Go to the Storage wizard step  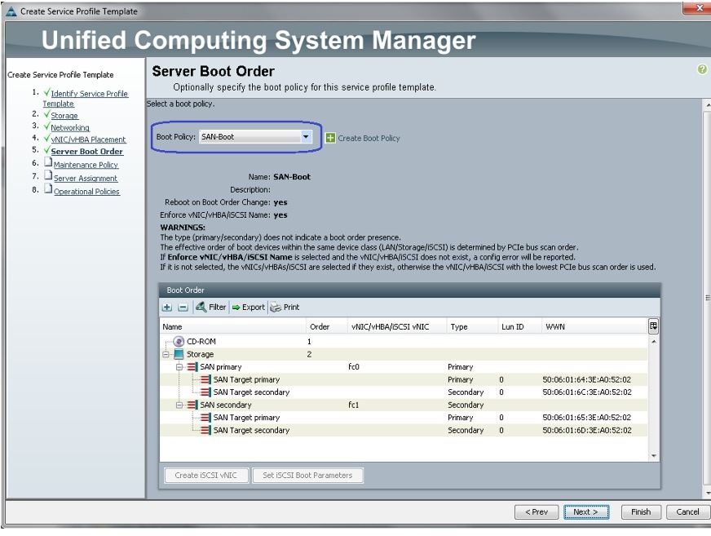[64, 116]
